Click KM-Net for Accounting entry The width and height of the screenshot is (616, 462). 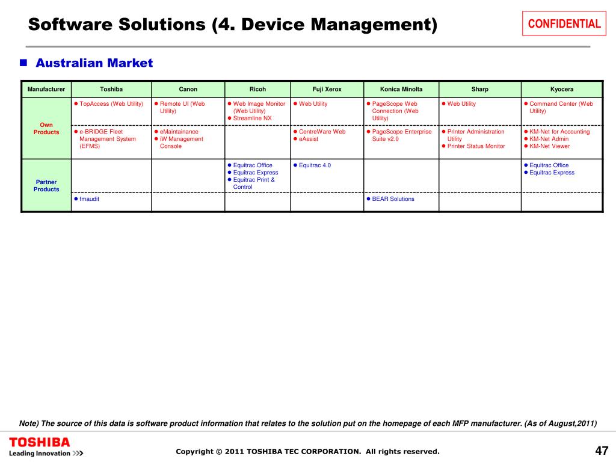tap(559, 132)
